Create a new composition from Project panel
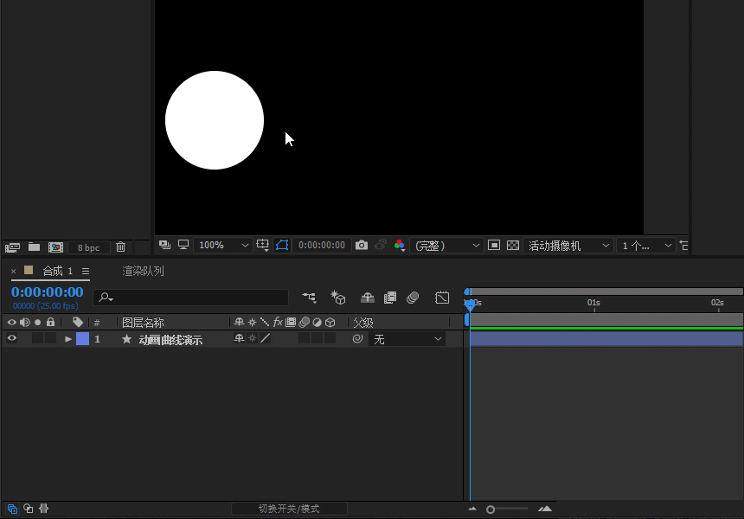This screenshot has height=519, width=744. click(55, 247)
